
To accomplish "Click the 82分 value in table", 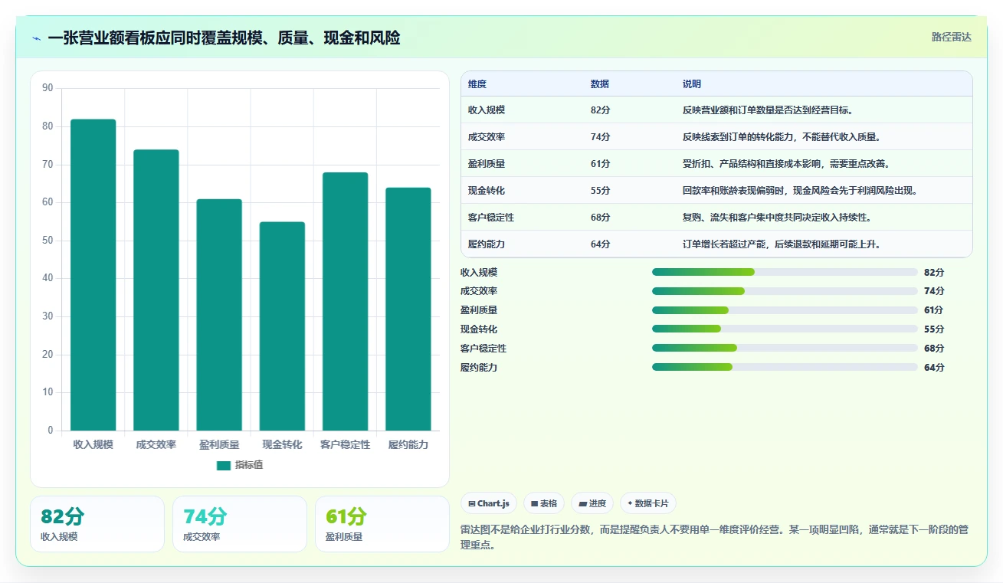I will [x=601, y=110].
